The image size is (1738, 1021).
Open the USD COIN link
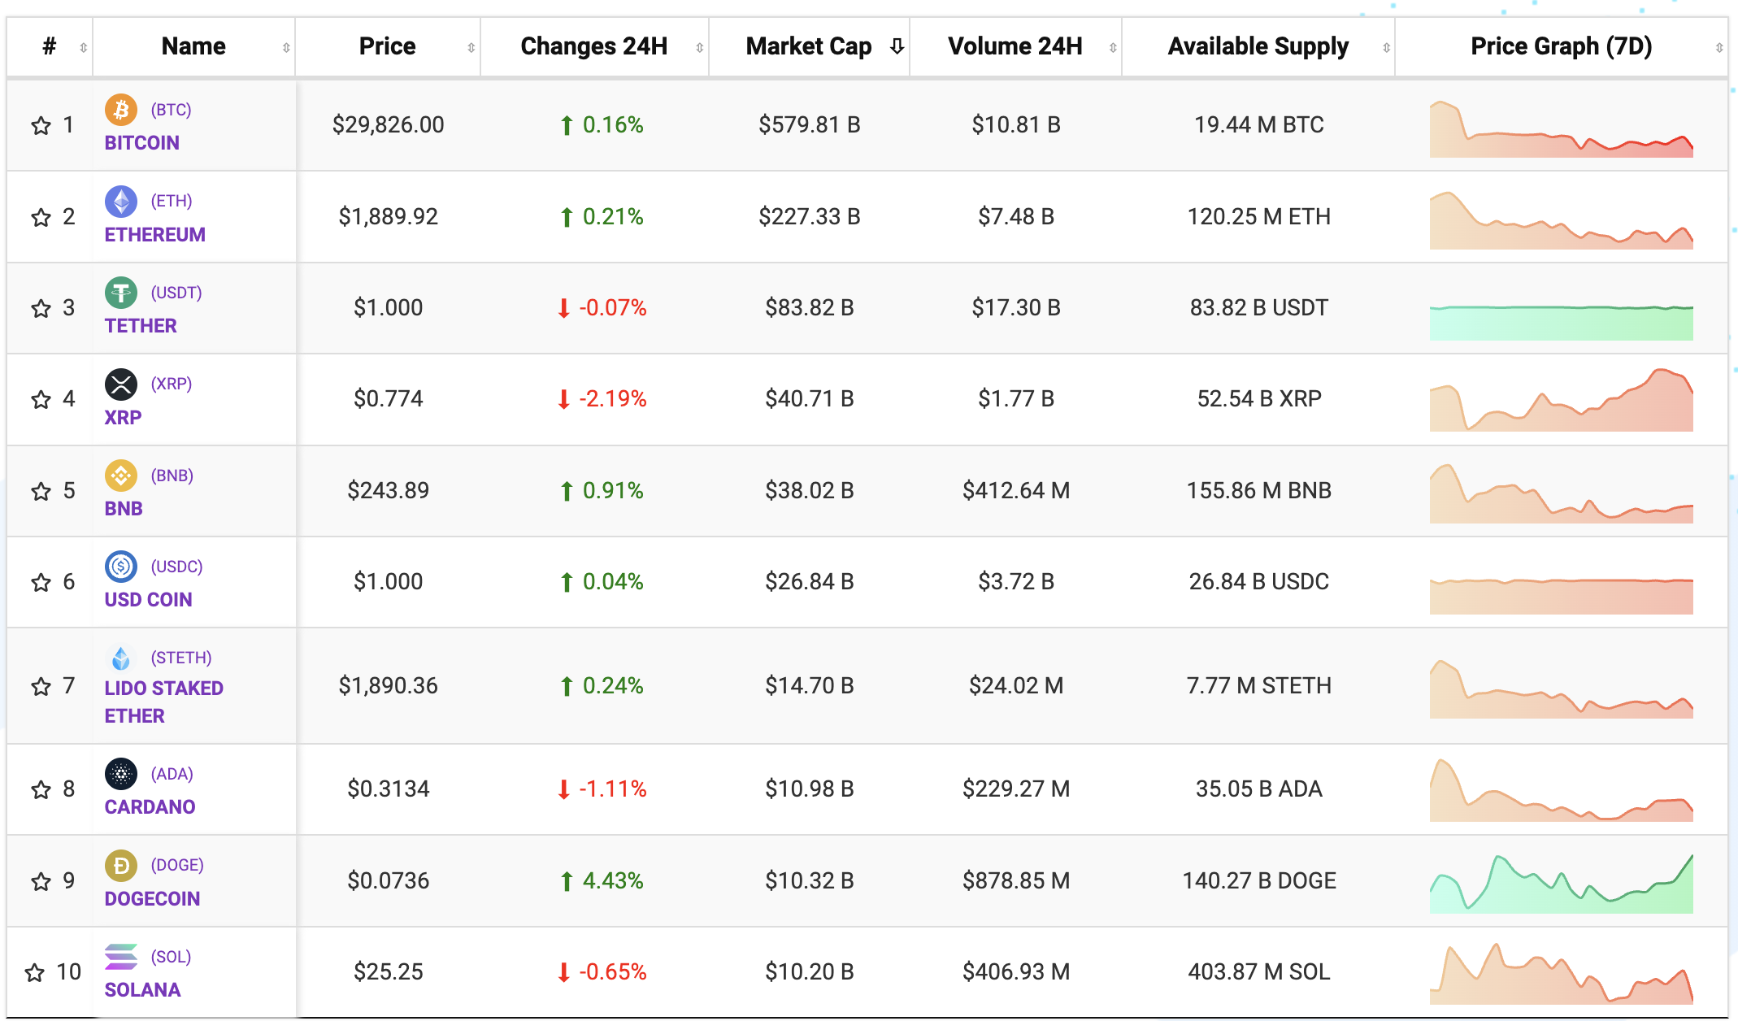tap(149, 600)
